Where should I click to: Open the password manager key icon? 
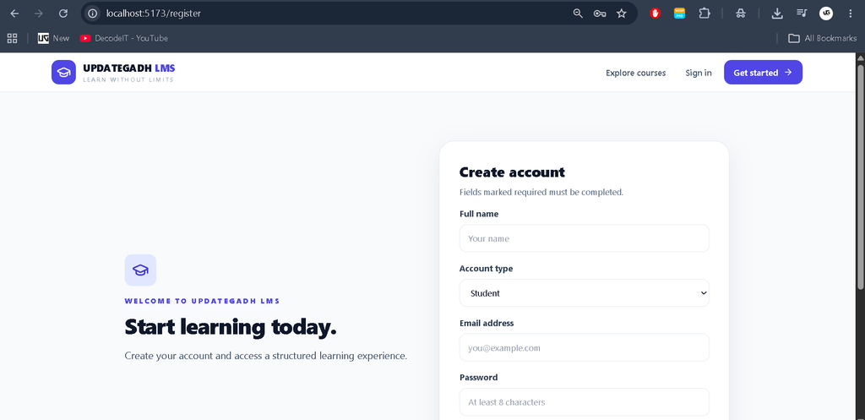pyautogui.click(x=600, y=14)
